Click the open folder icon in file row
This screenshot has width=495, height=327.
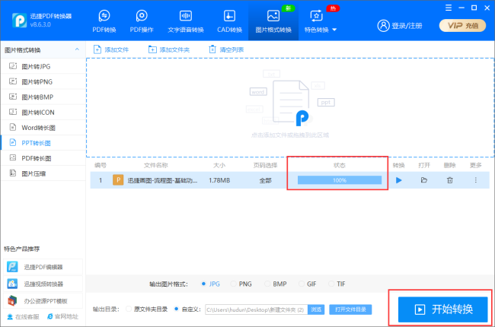coord(424,180)
